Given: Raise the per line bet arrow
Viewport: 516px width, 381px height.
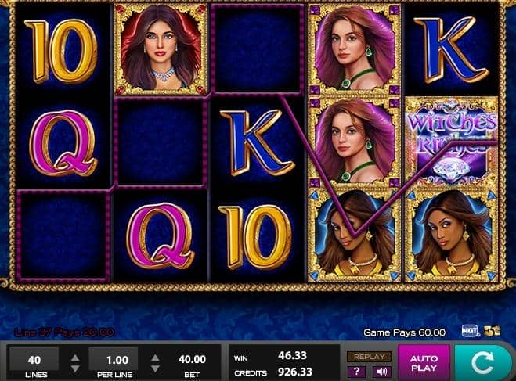Looking at the screenshot, I should pos(155,358).
